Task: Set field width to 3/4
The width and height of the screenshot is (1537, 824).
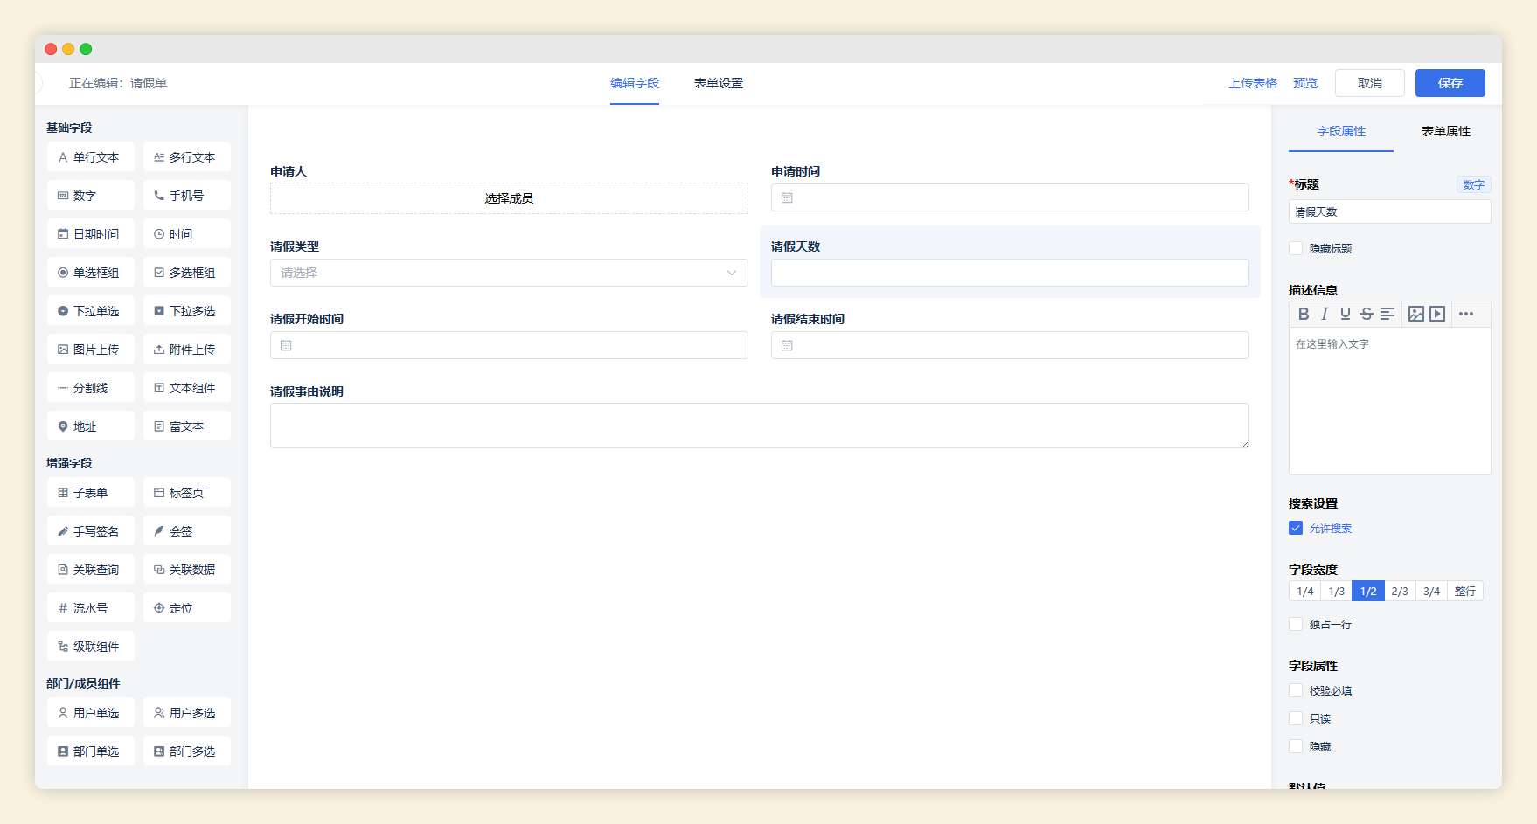Action: (x=1431, y=592)
